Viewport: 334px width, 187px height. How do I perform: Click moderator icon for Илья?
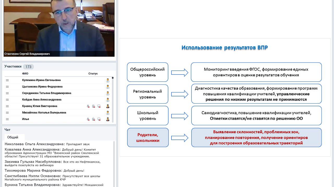point(108,119)
